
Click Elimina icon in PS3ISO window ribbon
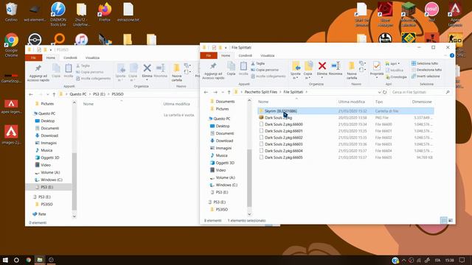[147, 68]
